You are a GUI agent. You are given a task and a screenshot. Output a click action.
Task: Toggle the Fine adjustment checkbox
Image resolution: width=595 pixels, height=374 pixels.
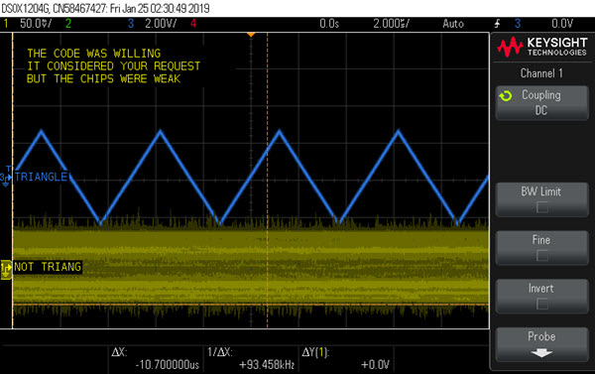click(541, 256)
